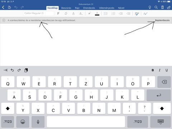Open the Elrendezés ribbon tab
172x129 pixels.
coord(89,8)
